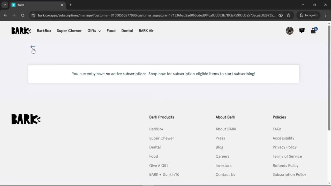The image size is (331, 186).
Task: Click the 'About Bark' footer heading
Action: (x=225, y=117)
